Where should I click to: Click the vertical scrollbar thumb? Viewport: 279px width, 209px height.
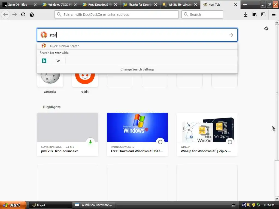277,93
